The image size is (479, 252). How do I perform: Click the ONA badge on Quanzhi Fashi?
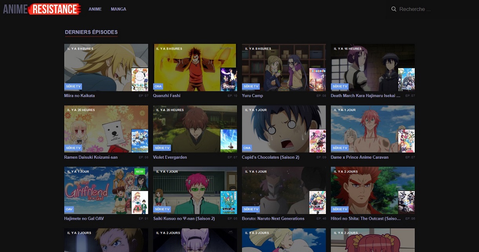(158, 86)
